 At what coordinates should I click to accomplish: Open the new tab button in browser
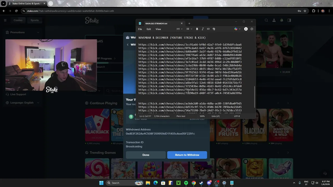point(50,4)
